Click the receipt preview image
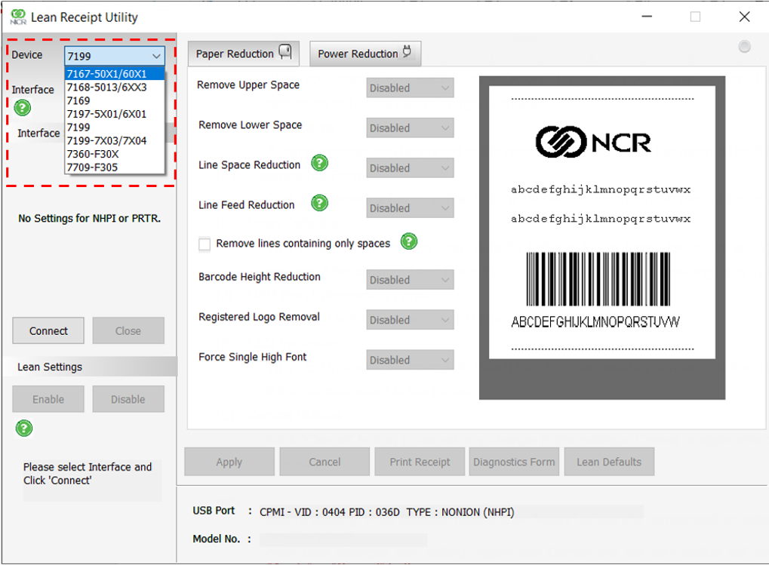The image size is (769, 565). tap(602, 238)
